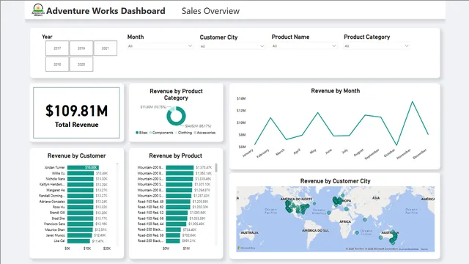The image size is (469, 264).
Task: Click the Microsoft Bing logo on map
Action: 246,248
